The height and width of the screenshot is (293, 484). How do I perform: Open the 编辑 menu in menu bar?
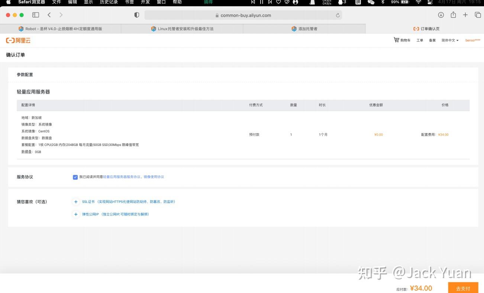click(72, 2)
